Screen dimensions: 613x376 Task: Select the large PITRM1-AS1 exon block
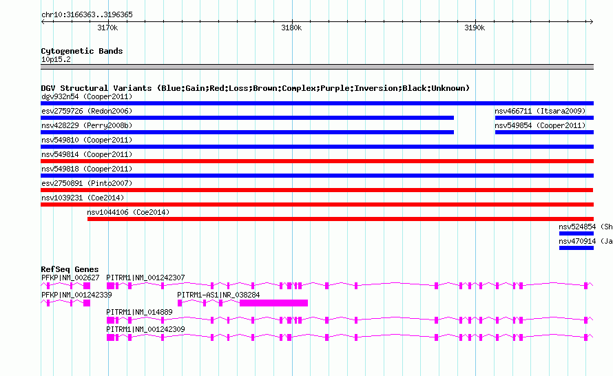[x=273, y=303]
